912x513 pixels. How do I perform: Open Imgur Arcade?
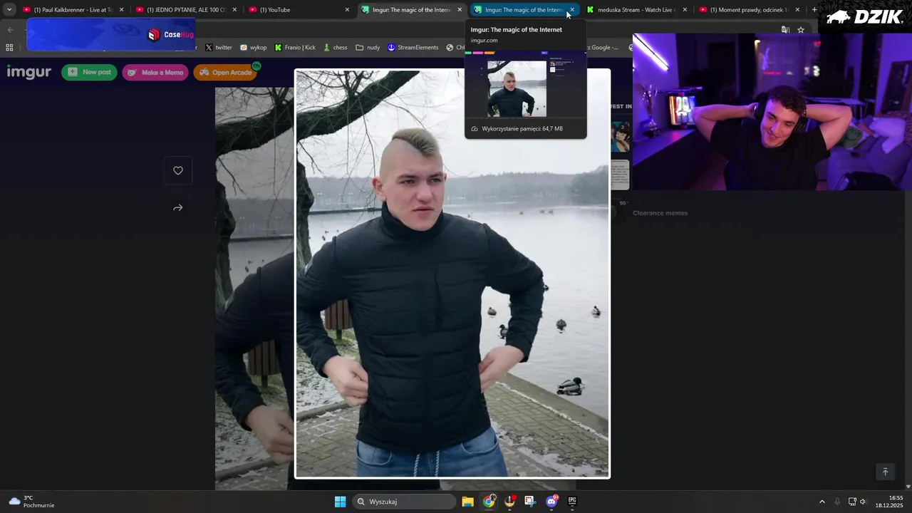[x=225, y=72]
